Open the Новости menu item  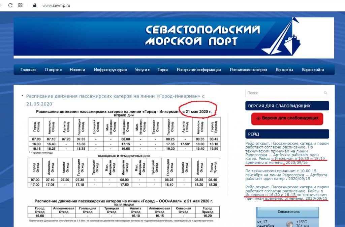[x=77, y=70]
